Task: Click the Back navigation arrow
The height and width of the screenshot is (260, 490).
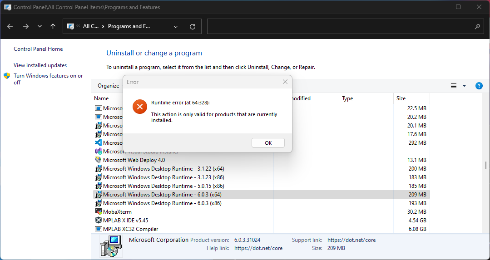Action: click(x=10, y=26)
